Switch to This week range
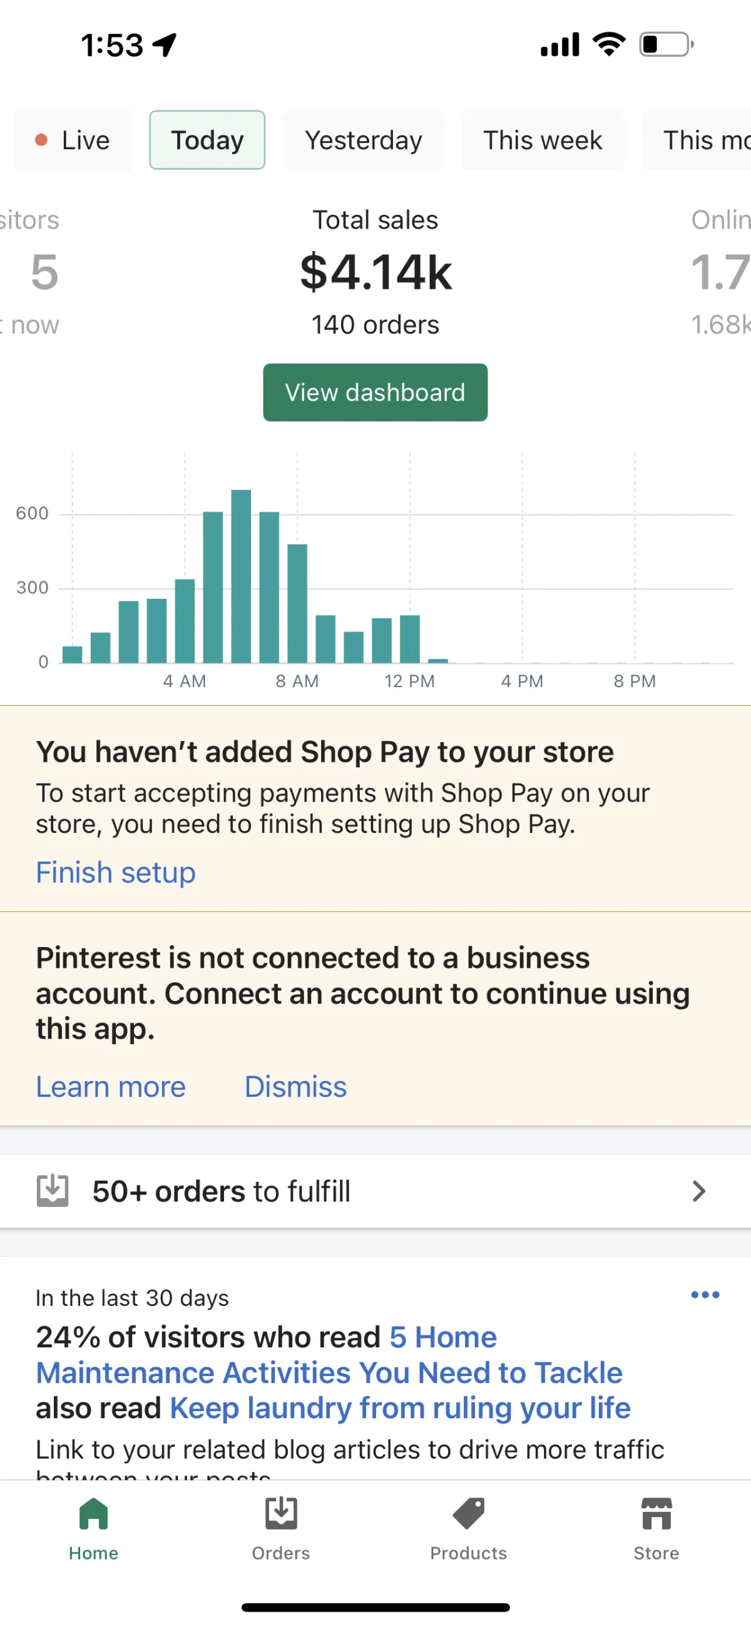 pyautogui.click(x=543, y=140)
